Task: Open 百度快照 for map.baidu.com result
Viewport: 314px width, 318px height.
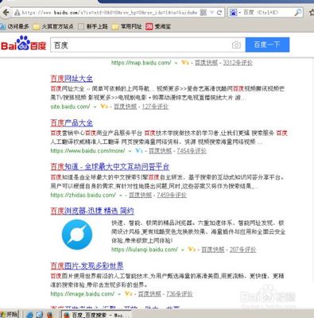Action: [x=206, y=63]
